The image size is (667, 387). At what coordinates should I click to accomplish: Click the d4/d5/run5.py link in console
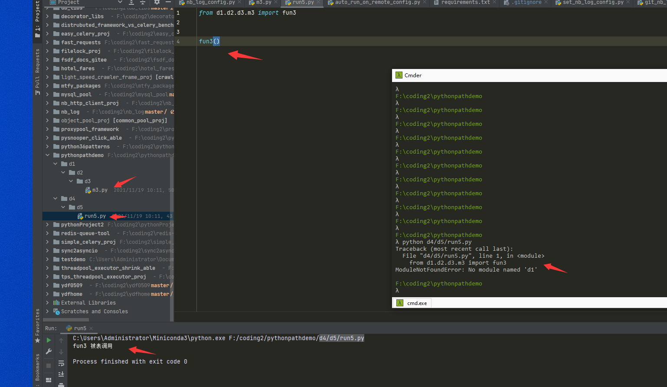point(342,338)
